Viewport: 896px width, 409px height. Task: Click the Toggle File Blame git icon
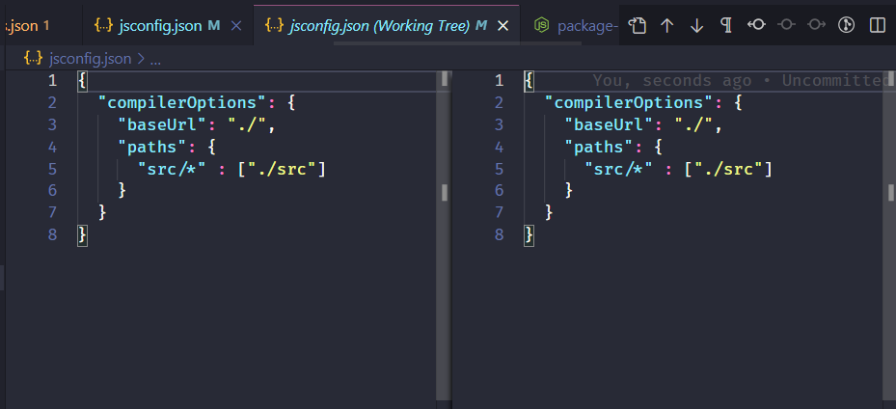846,25
